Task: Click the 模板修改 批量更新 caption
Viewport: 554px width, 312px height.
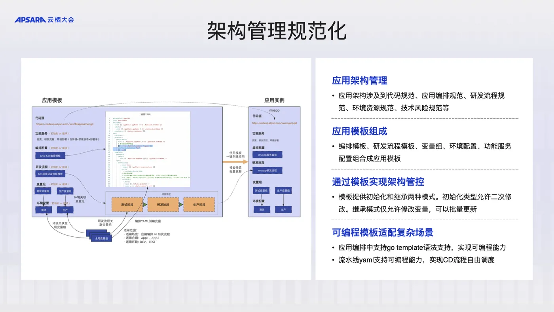Action: pyautogui.click(x=235, y=170)
